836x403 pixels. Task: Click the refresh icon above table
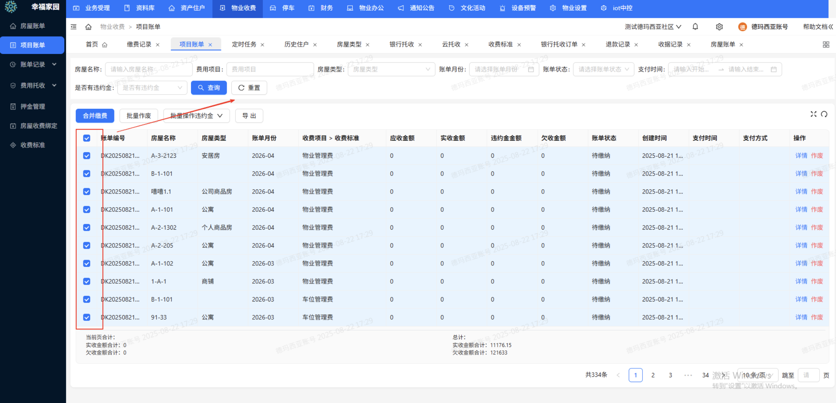[824, 114]
